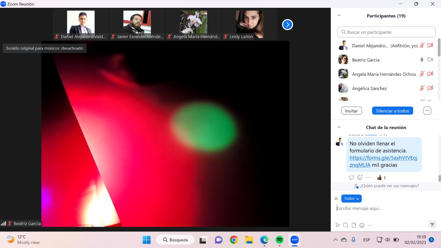Add emoji reaction to chat message

360,178
